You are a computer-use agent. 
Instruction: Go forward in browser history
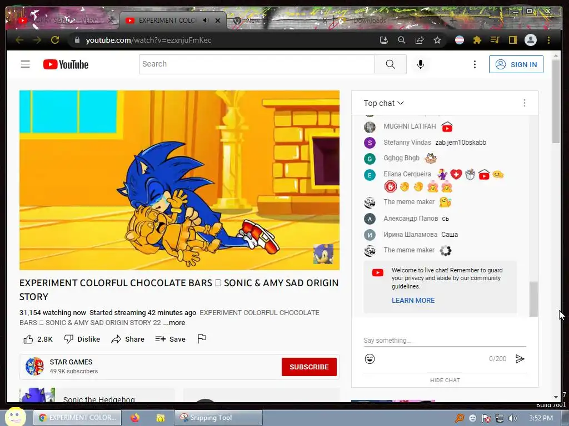37,40
